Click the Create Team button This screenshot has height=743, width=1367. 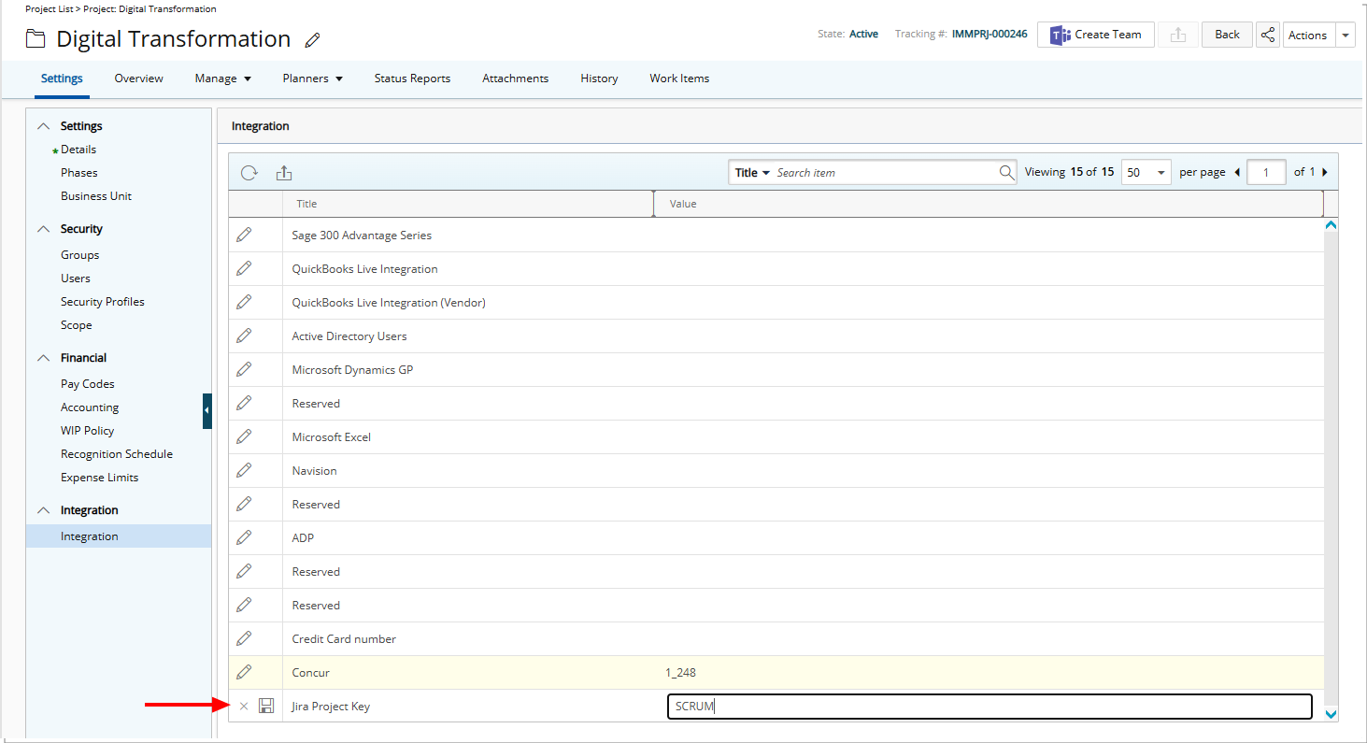(1096, 35)
